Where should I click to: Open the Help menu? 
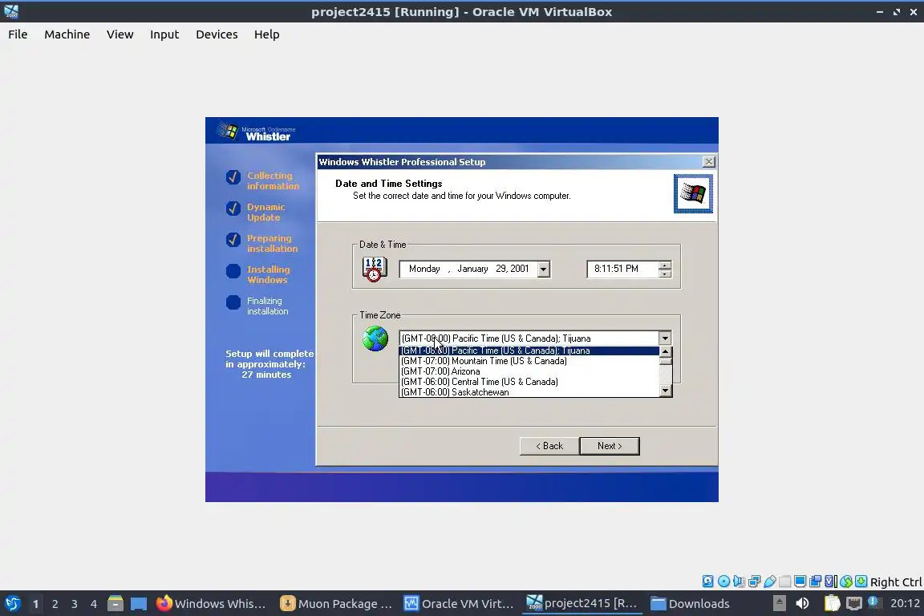(267, 34)
